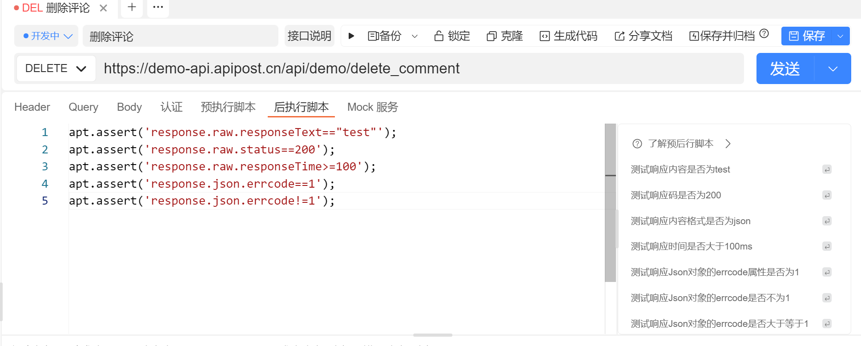Click insert icon for errcode属性是否为1
861x346 pixels.
point(827,272)
